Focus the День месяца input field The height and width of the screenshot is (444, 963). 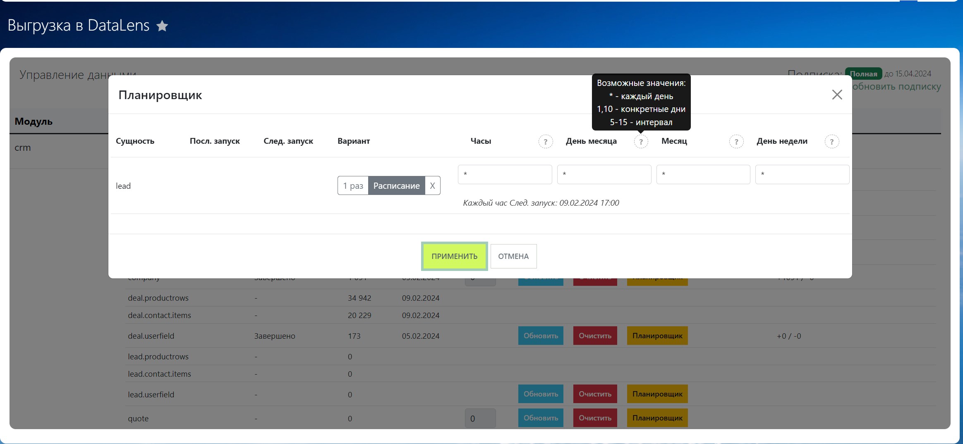click(604, 174)
